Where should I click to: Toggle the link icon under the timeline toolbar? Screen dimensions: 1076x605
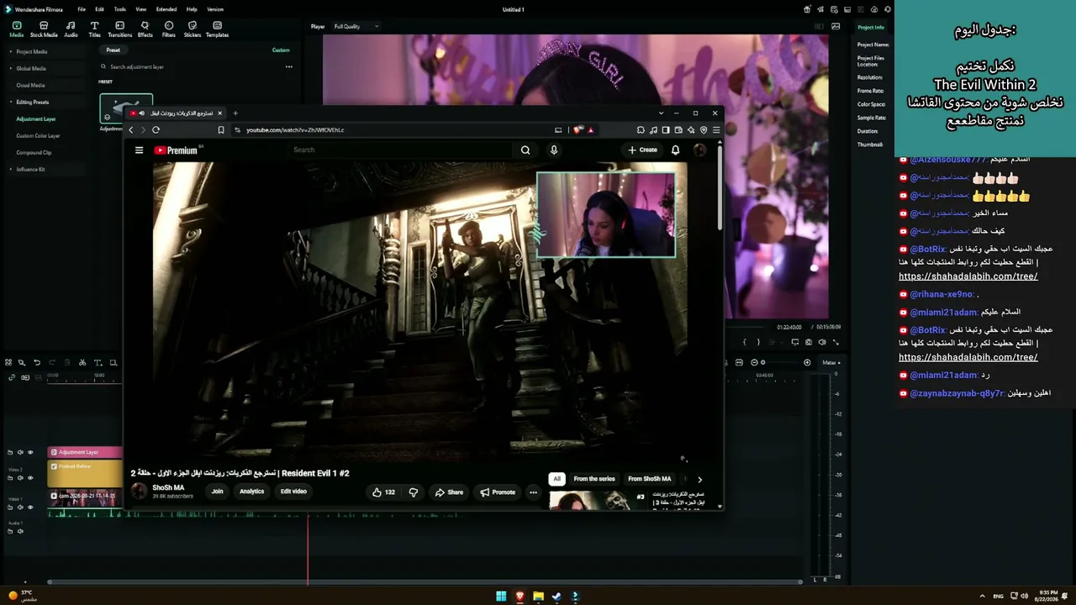tap(11, 377)
